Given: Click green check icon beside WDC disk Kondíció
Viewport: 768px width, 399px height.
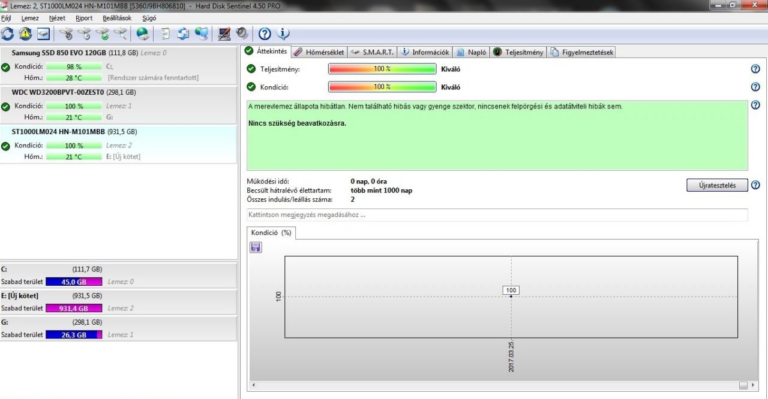Looking at the screenshot, I should coord(5,107).
